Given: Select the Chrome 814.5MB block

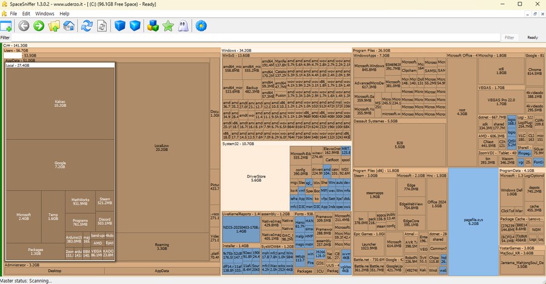Looking at the screenshot, I should tap(534, 71).
